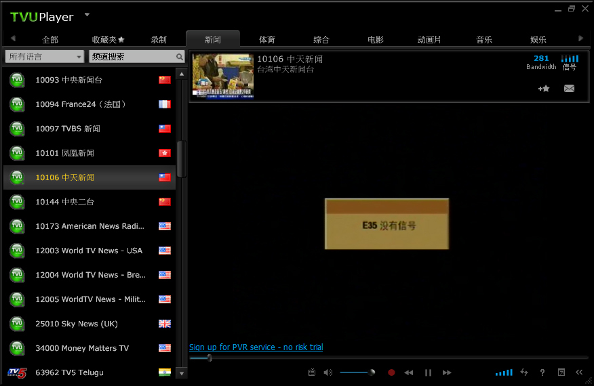This screenshot has width=594, height=386.
Task: Click the channel list scroll up arrow
Action: coord(182,74)
